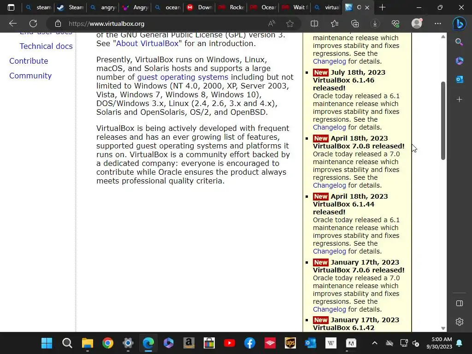Open File Explorer from taskbar

[x=87, y=343]
